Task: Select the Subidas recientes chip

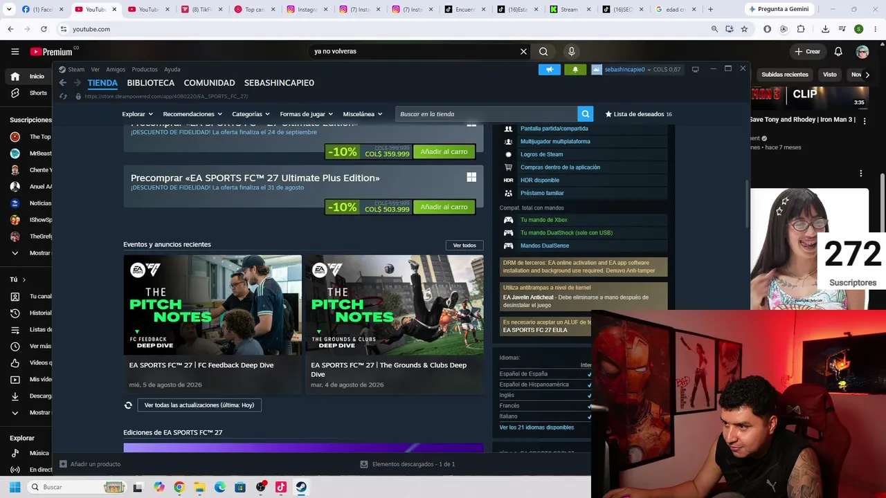Action: click(x=785, y=75)
